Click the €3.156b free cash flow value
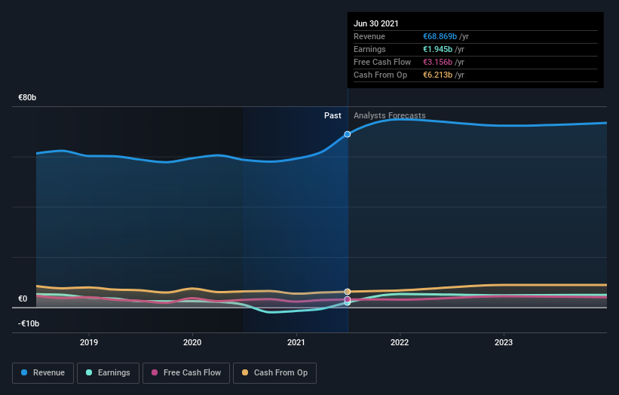The height and width of the screenshot is (395, 619). [x=438, y=62]
